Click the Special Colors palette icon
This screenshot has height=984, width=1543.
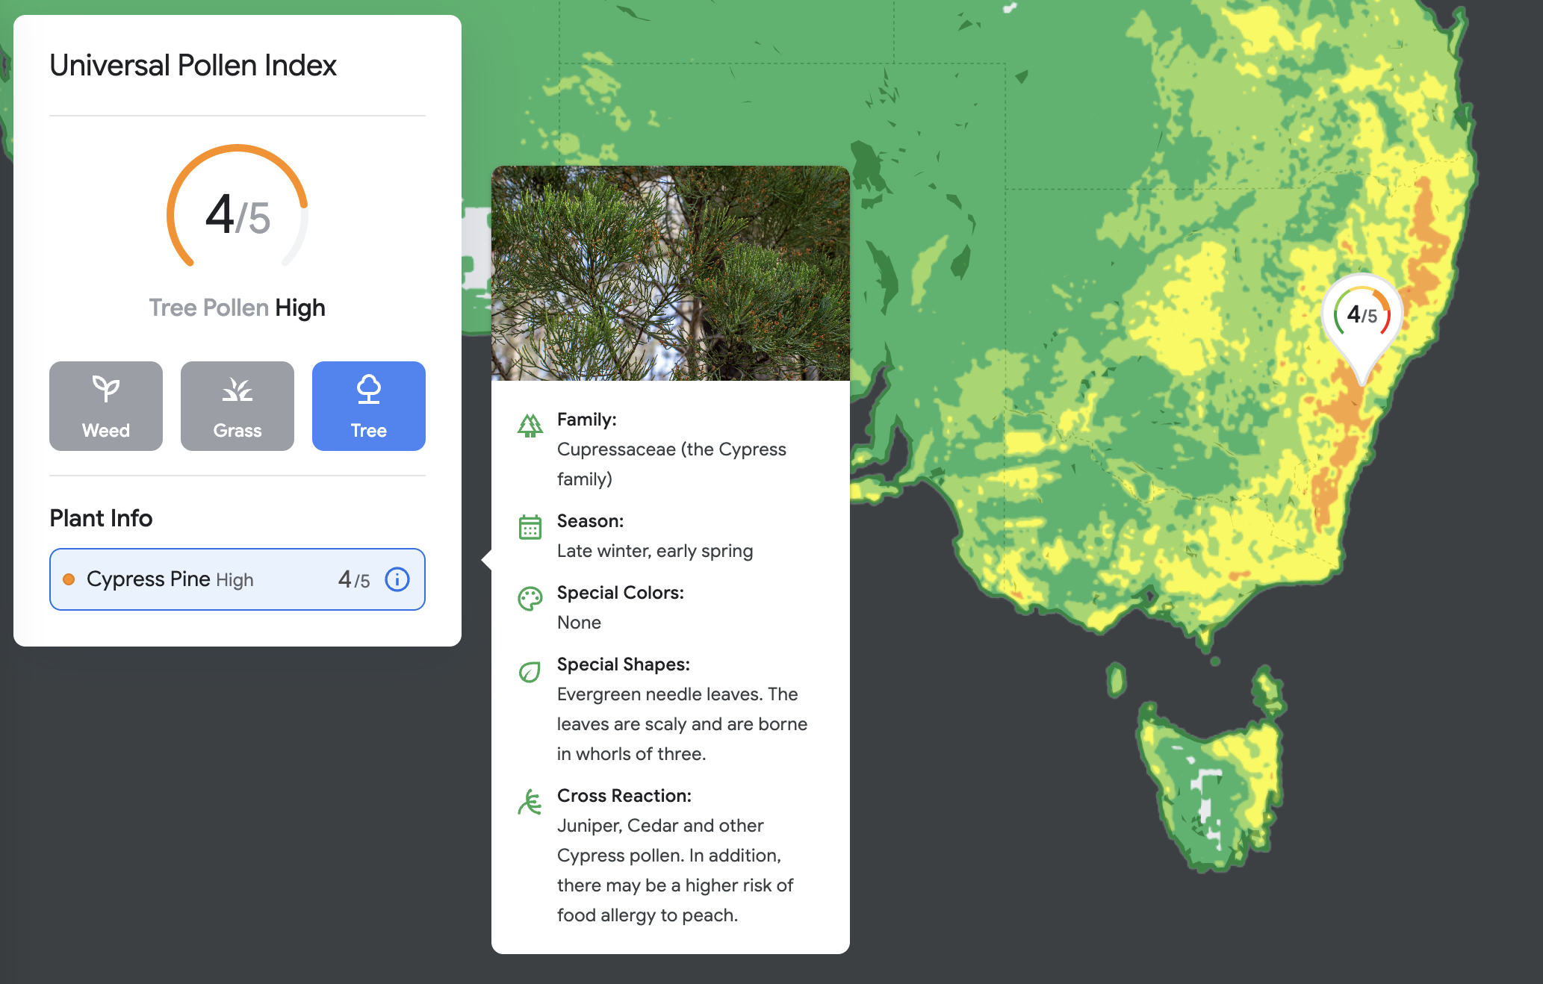coord(530,599)
